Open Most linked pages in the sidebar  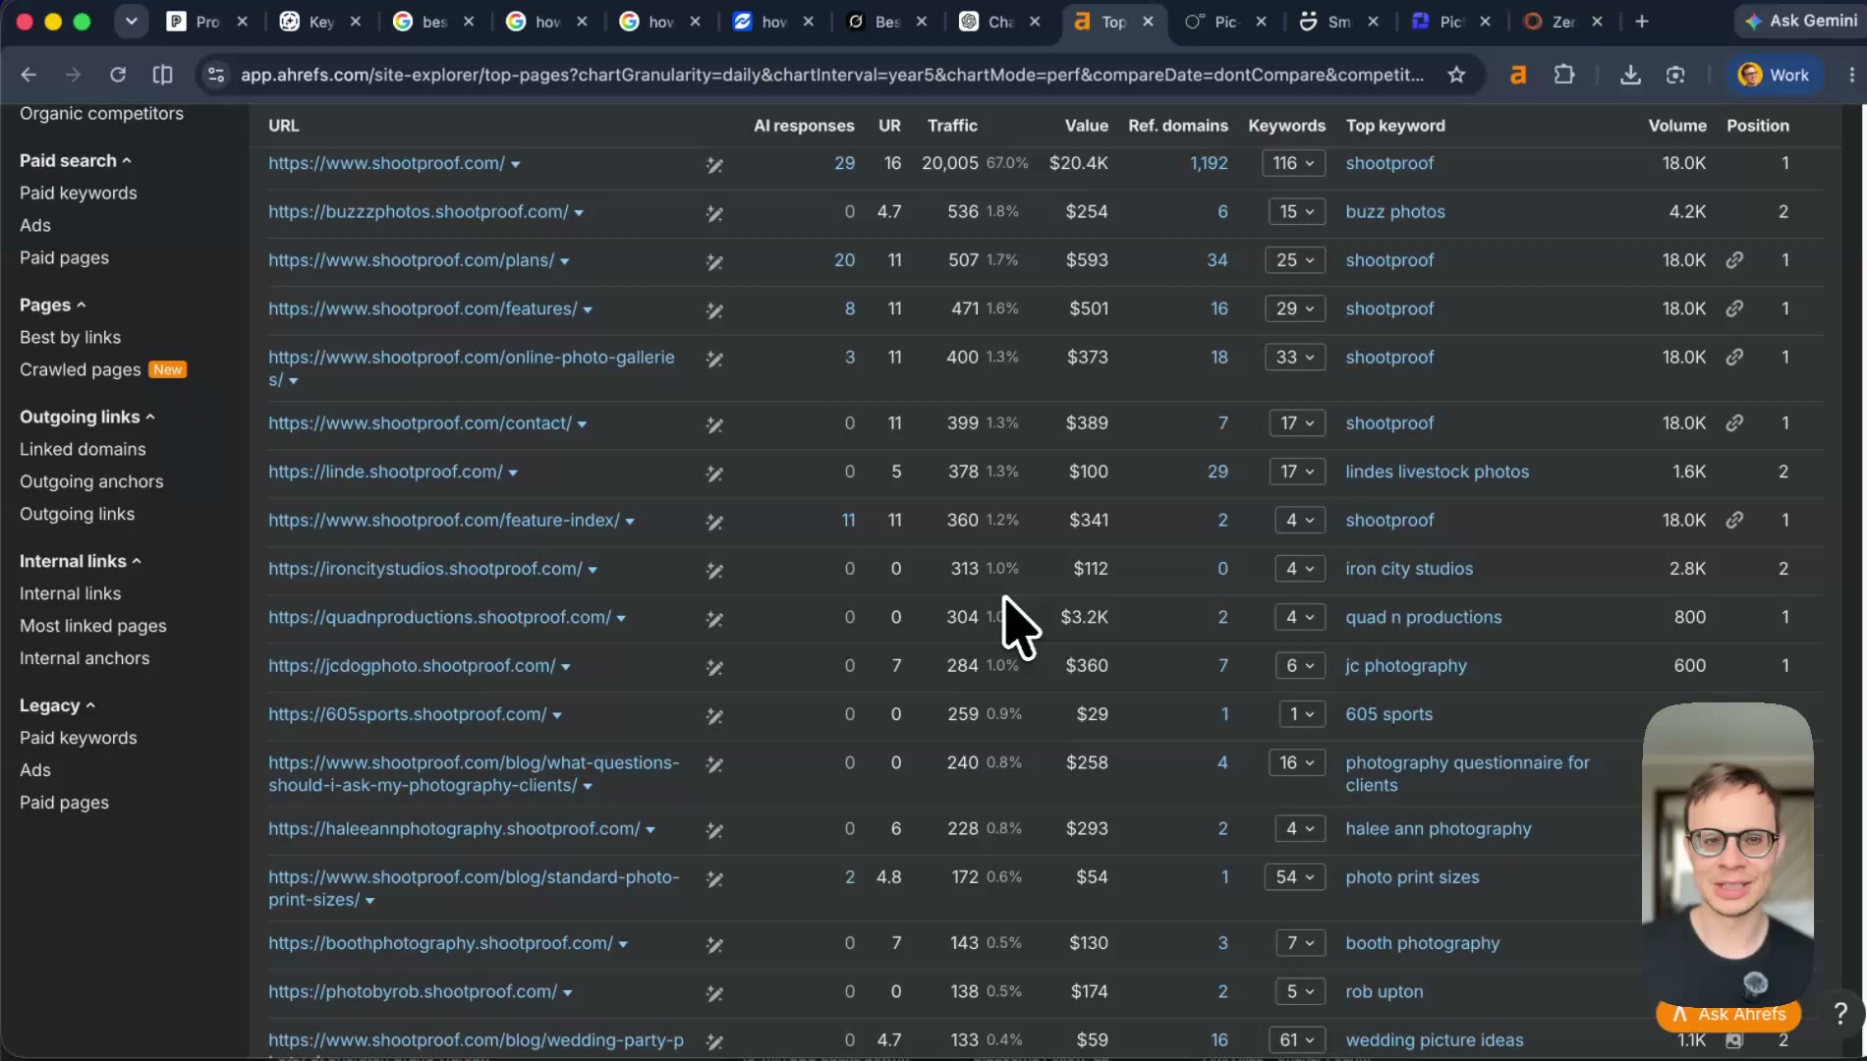tap(93, 627)
